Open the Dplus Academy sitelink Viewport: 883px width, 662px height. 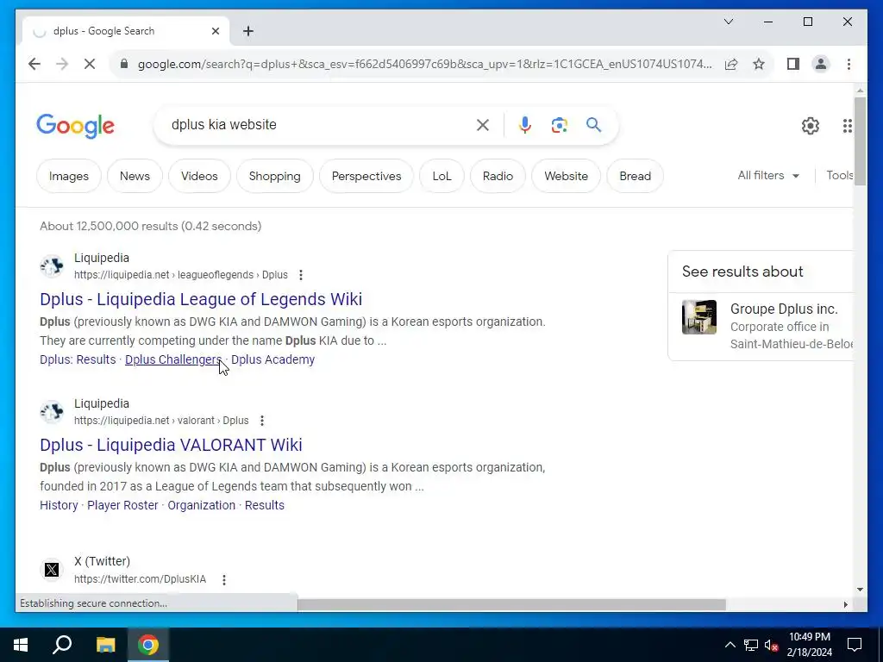(x=272, y=359)
